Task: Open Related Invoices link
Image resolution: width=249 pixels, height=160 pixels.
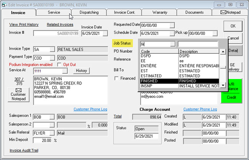Action: point(60,24)
